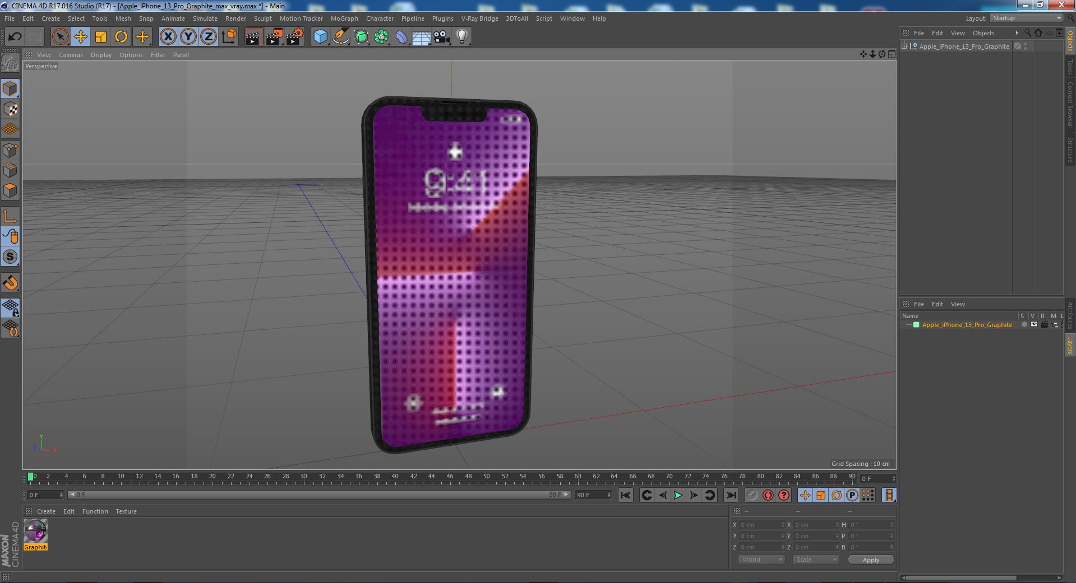
Task: Click frame 30 on timeline ruler
Action: [303, 477]
